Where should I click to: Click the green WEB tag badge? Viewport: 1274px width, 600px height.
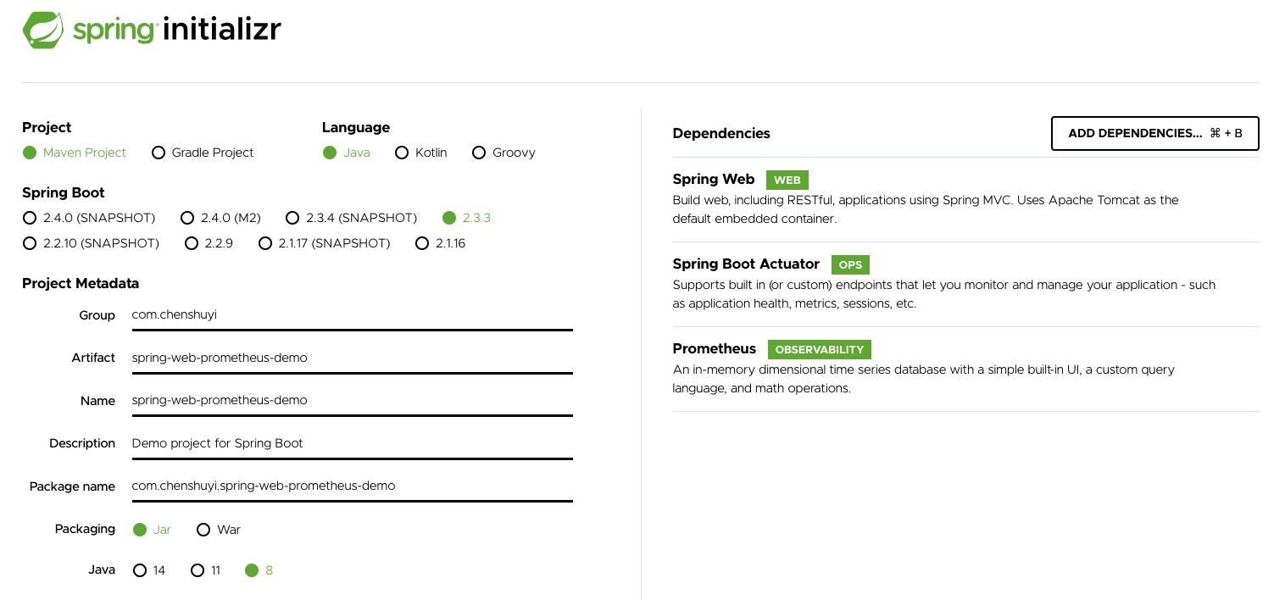coord(787,180)
